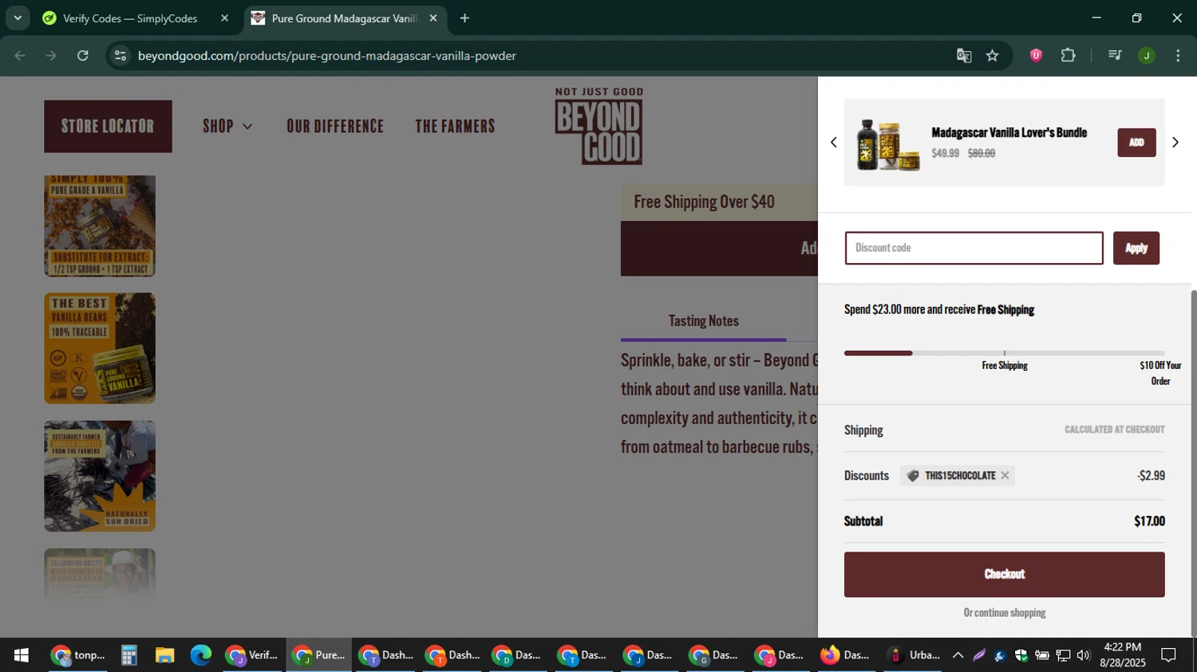Image resolution: width=1197 pixels, height=672 pixels.
Task: Click Or continue shopping link
Action: (1004, 613)
